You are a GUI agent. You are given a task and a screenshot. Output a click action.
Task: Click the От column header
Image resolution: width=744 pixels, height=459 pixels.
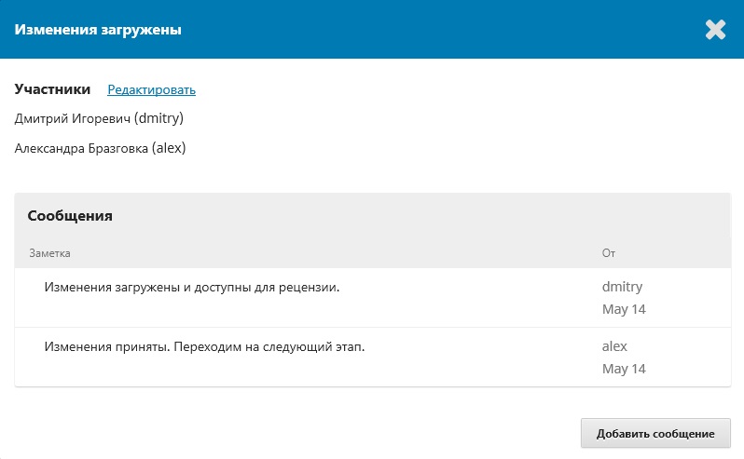pyautogui.click(x=608, y=253)
